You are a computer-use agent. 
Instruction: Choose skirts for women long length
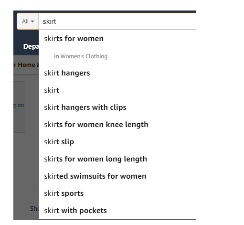(x=117, y=159)
